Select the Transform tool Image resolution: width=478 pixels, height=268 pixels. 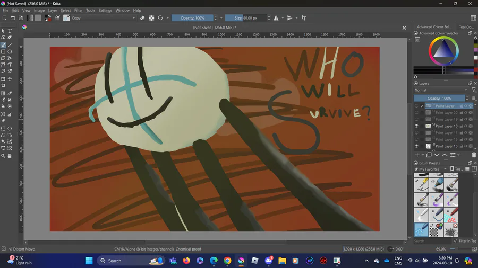(x=3, y=79)
